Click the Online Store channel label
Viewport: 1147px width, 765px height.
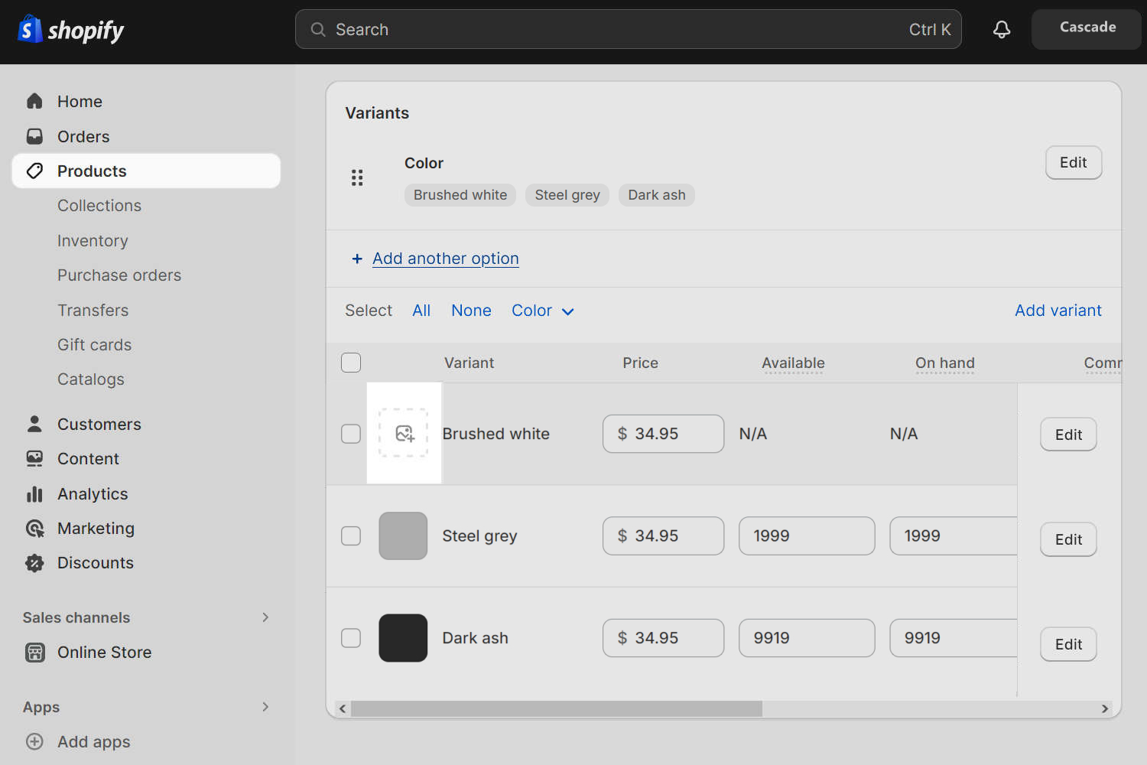[105, 652]
